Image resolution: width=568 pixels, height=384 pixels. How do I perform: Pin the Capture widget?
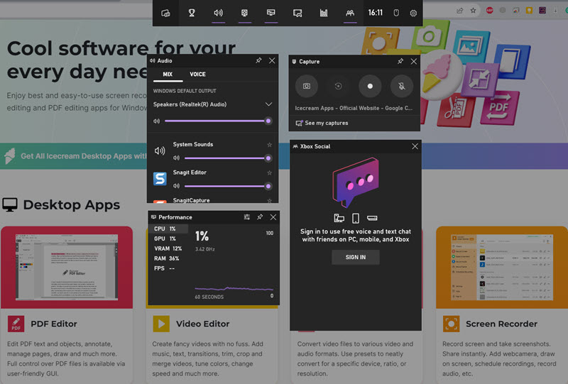point(400,61)
